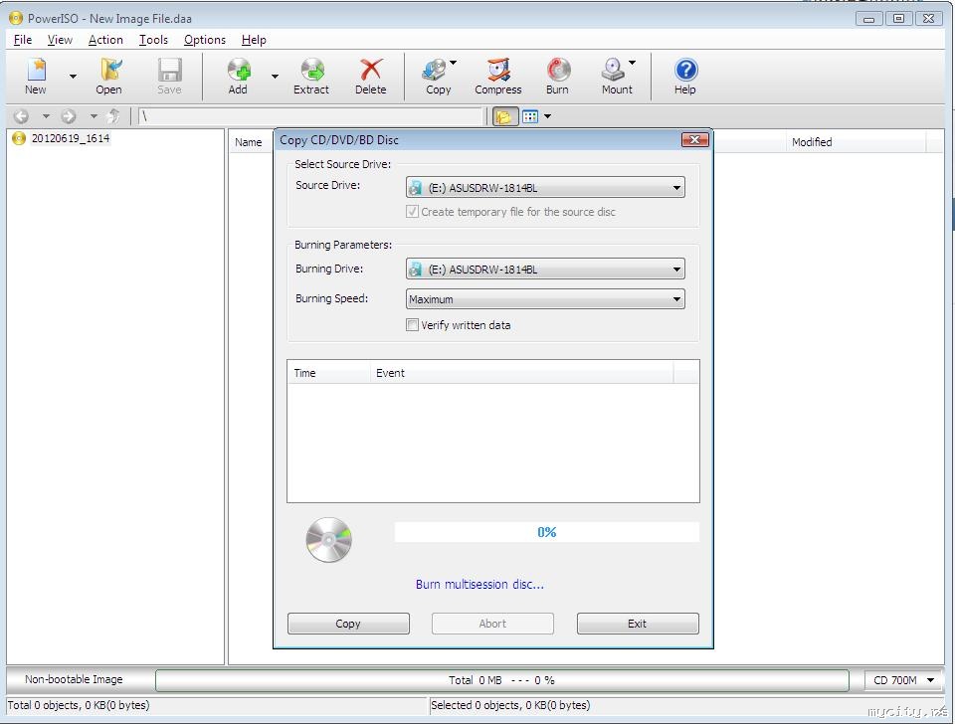Open the dropdown arrow beside New
The width and height of the screenshot is (955, 724).
73,77
